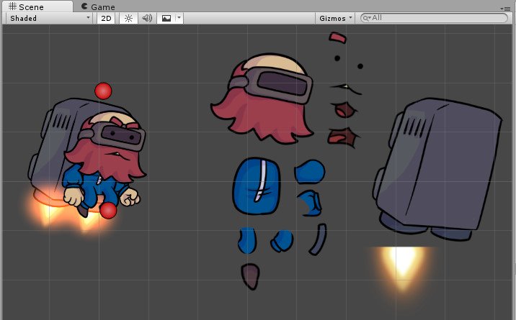Select the blue upper arm sprite right of the torso
Image resolution: width=516 pixels, height=320 pixels.
pyautogui.click(x=310, y=171)
